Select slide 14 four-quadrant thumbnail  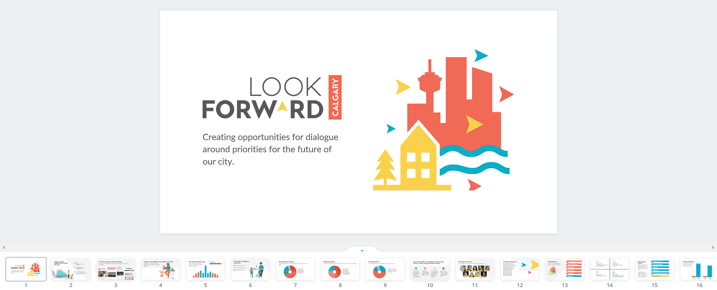click(x=610, y=269)
